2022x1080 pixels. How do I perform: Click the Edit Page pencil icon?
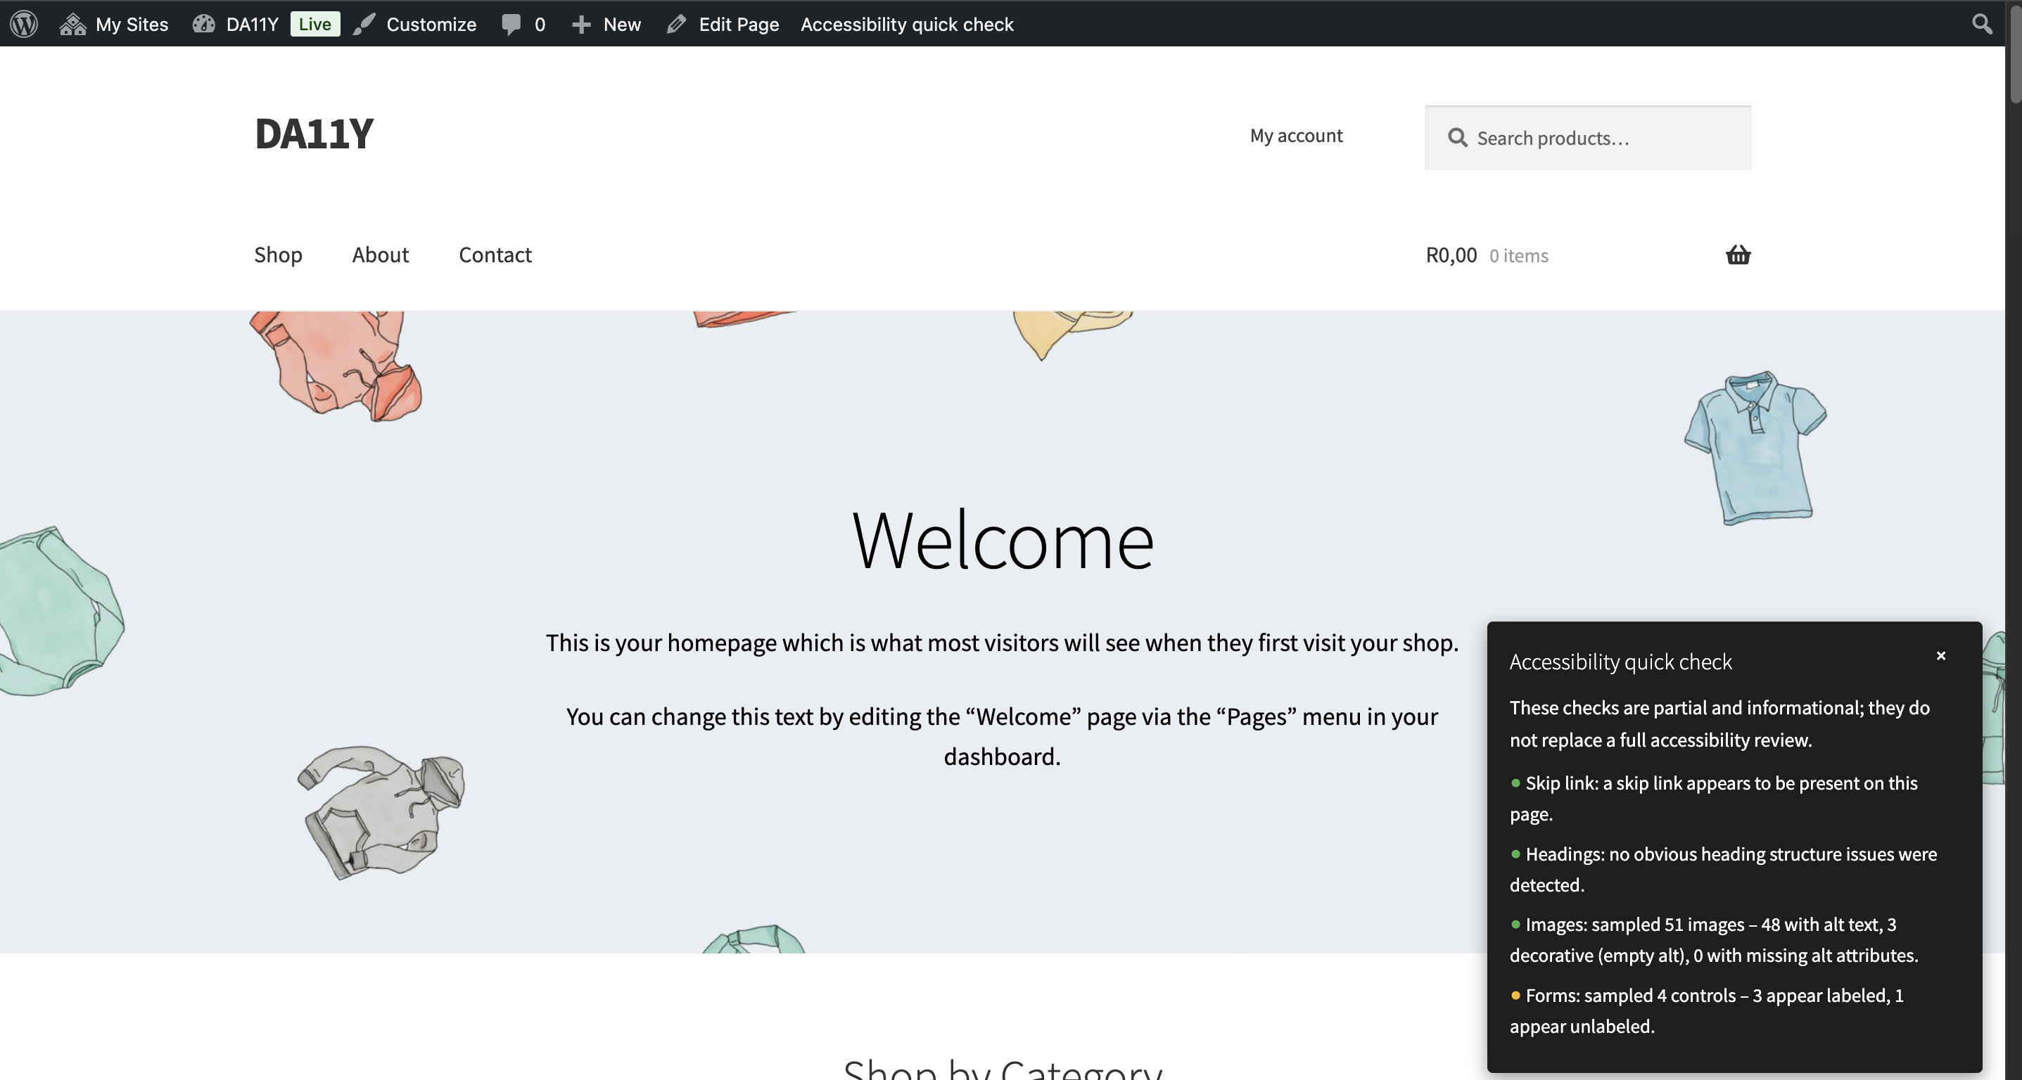[676, 25]
